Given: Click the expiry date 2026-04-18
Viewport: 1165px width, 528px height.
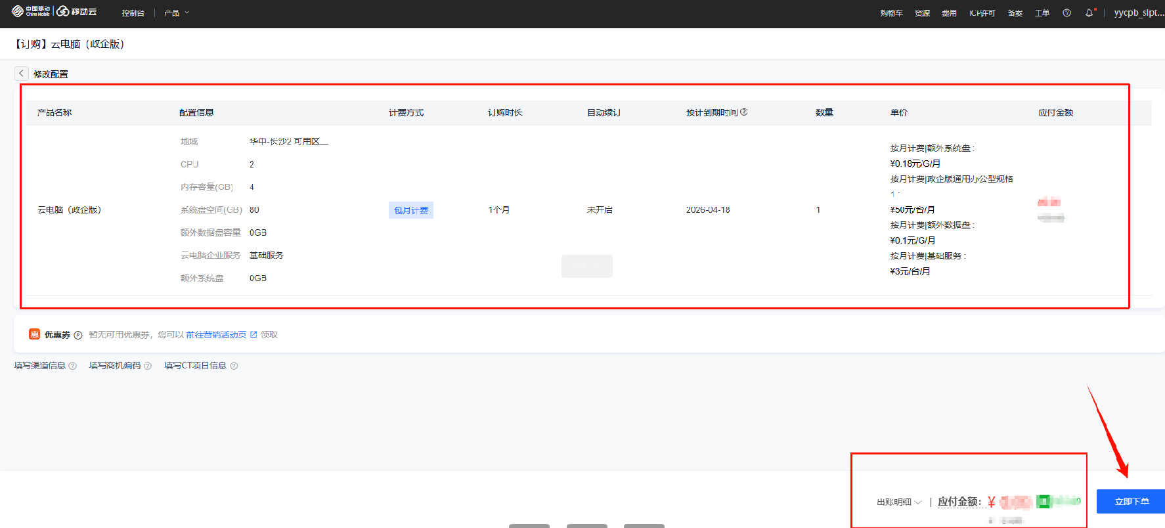Looking at the screenshot, I should [x=708, y=210].
